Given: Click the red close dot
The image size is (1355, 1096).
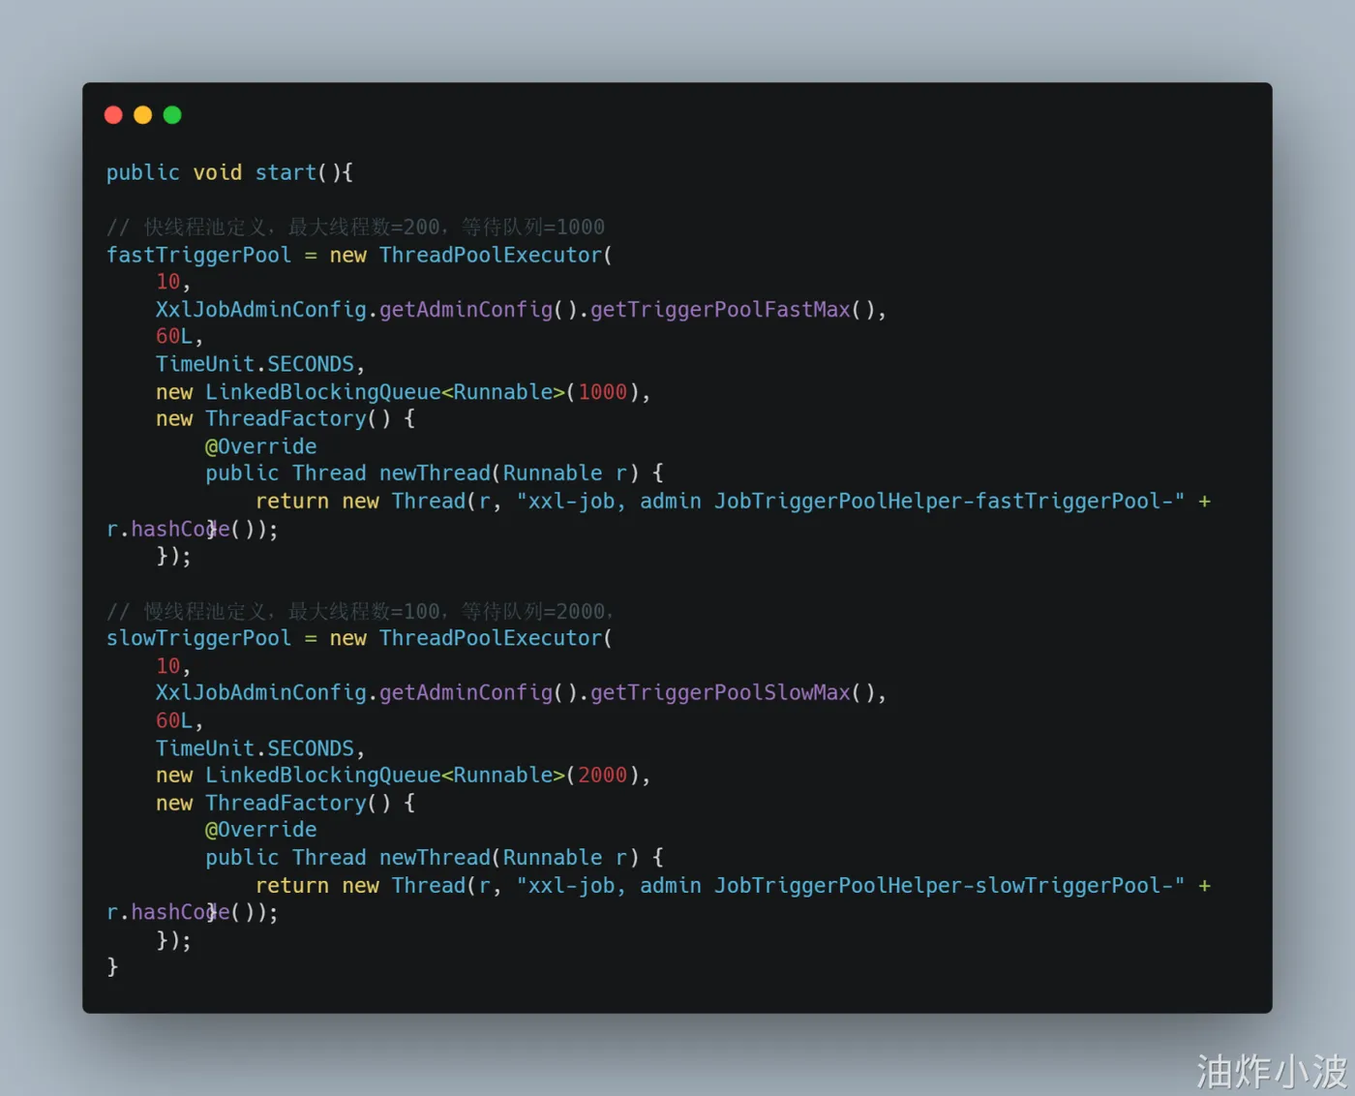Looking at the screenshot, I should (113, 115).
